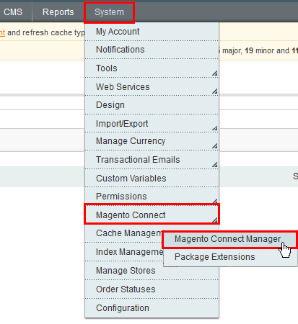Expand the Permissions submenu arrow
The width and height of the screenshot is (298, 324).
(x=215, y=201)
